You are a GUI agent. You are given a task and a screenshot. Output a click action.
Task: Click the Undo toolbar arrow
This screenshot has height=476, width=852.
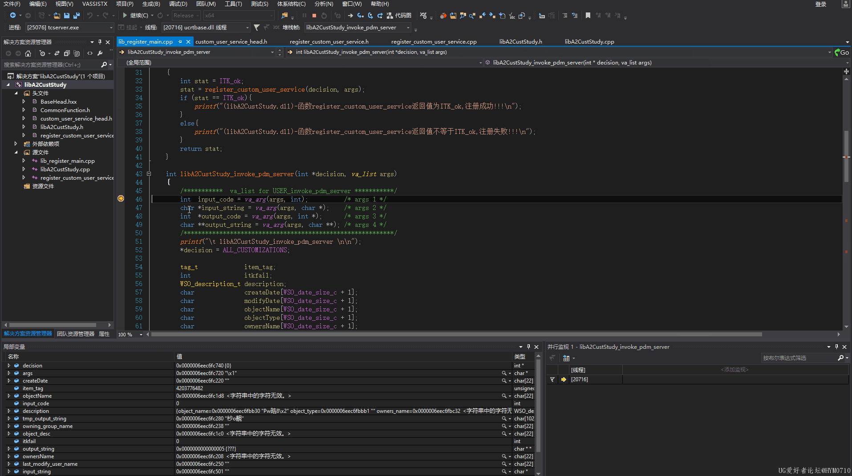(x=90, y=16)
